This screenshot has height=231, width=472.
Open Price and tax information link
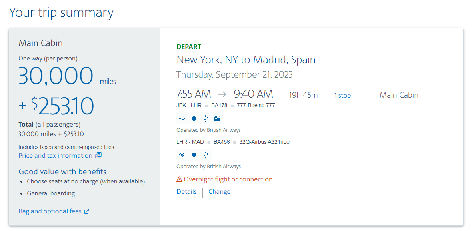coord(55,155)
